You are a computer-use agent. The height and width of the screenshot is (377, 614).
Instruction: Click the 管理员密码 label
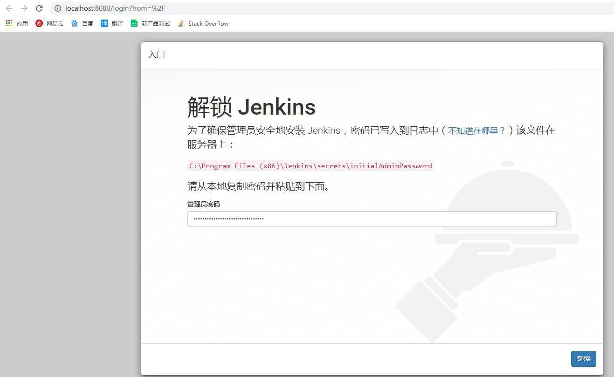click(203, 204)
